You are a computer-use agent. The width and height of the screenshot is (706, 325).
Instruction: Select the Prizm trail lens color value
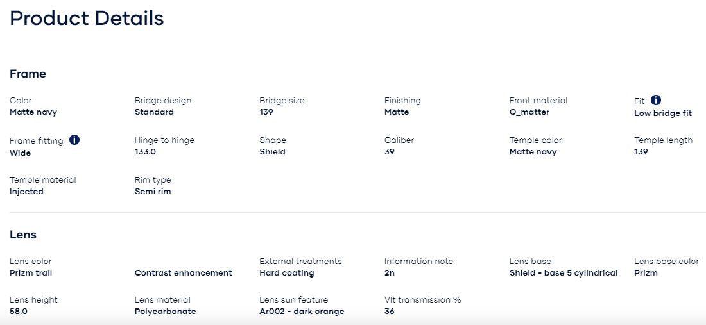[x=31, y=273]
